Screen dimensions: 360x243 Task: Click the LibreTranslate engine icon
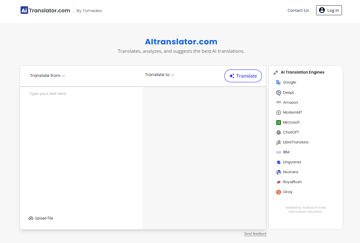[x=278, y=142]
